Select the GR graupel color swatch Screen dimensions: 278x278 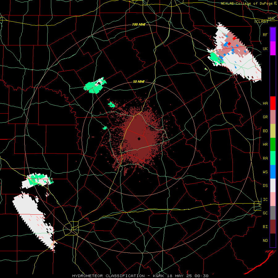coord(273,117)
